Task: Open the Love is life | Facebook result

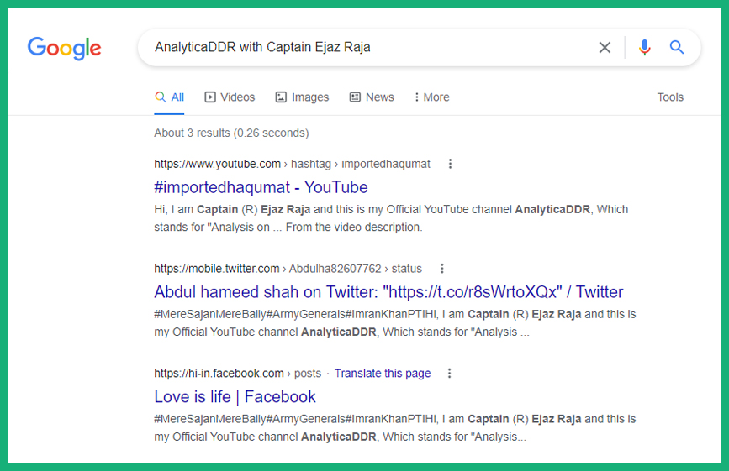Action: tap(235, 397)
